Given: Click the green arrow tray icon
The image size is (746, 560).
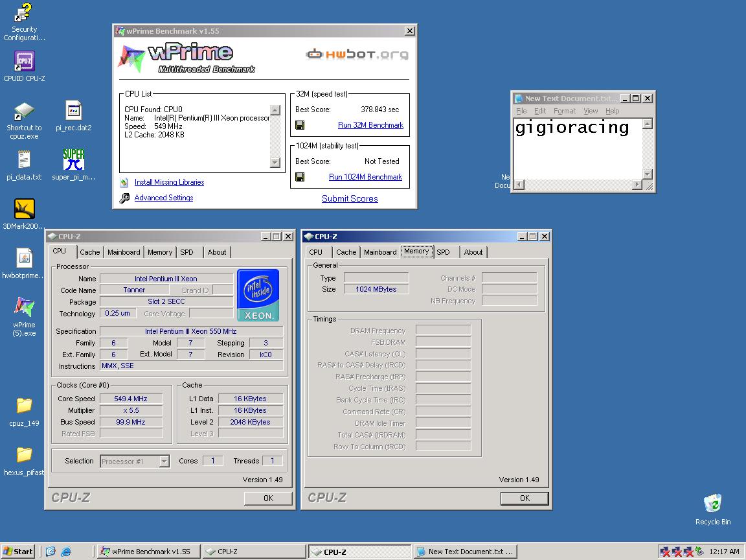Looking at the screenshot, I should (699, 552).
